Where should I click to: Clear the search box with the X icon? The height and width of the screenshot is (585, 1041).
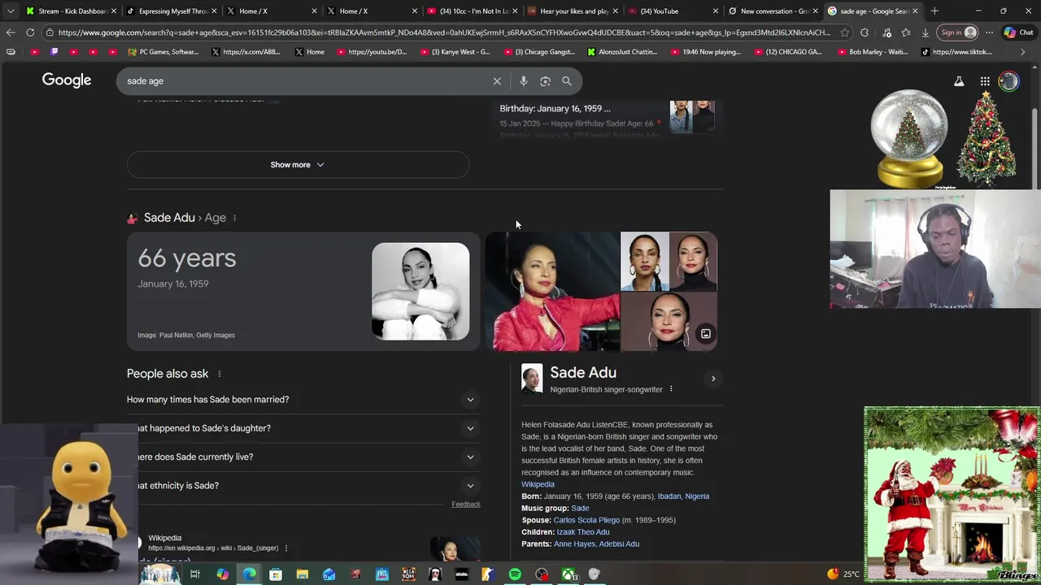497,81
